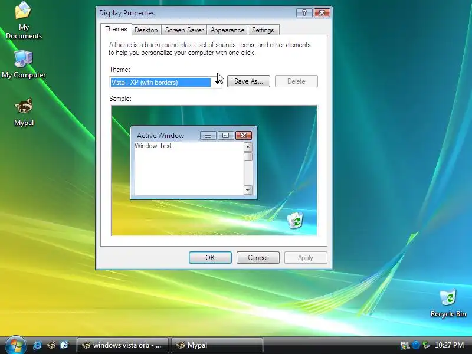472x354 pixels.
Task: Click the Display Properties help question button
Action: coord(304,12)
